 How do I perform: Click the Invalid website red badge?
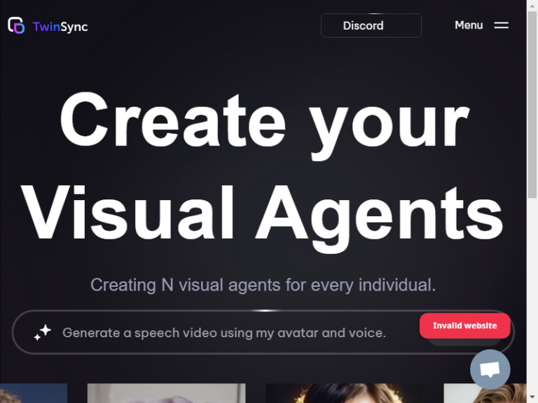pyautogui.click(x=465, y=325)
